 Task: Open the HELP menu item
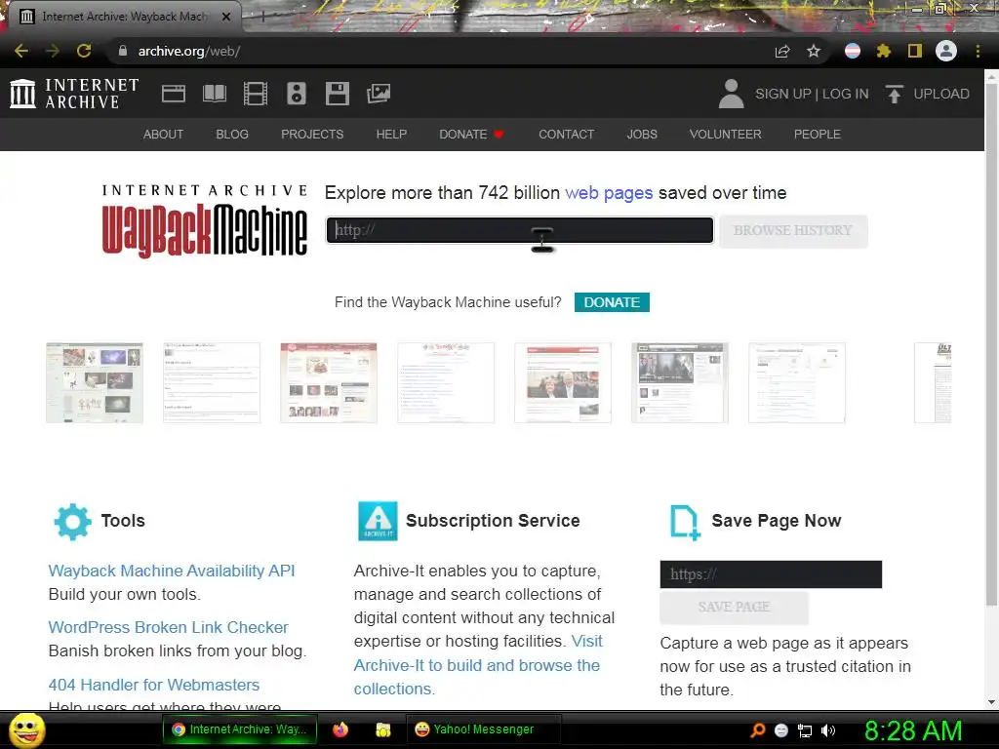click(391, 135)
